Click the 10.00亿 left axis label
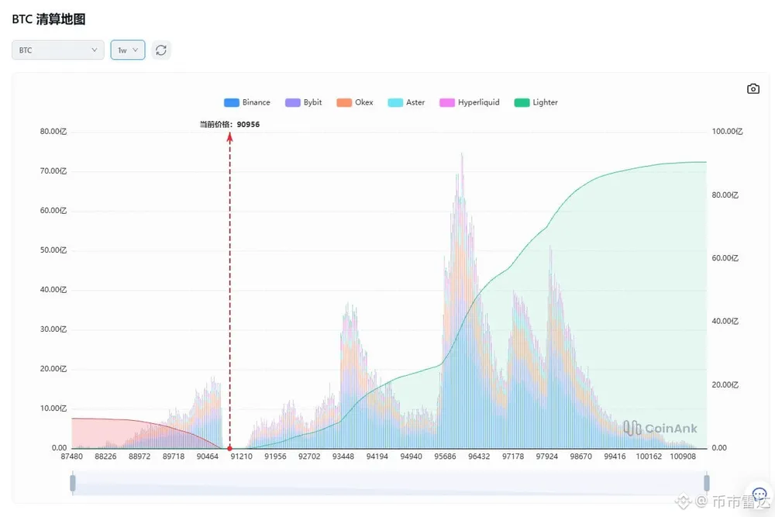The image size is (775, 517). (53, 408)
